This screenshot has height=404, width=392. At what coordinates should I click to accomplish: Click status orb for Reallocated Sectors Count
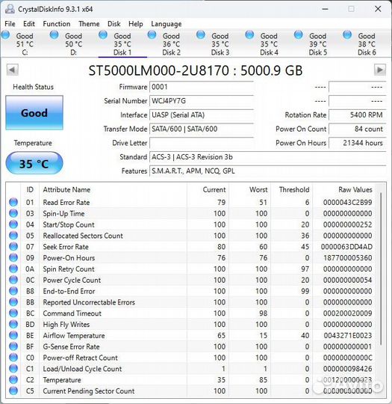coord(13,236)
